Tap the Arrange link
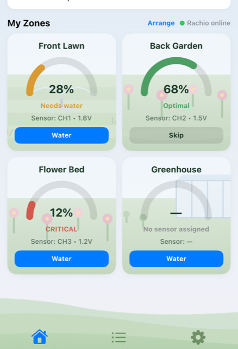Viewport: 238px width, 349px height. tap(161, 23)
